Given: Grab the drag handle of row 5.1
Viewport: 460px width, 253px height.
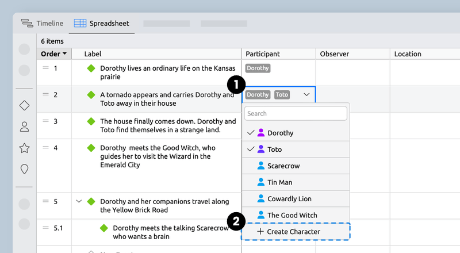Looking at the screenshot, I should coord(45,228).
